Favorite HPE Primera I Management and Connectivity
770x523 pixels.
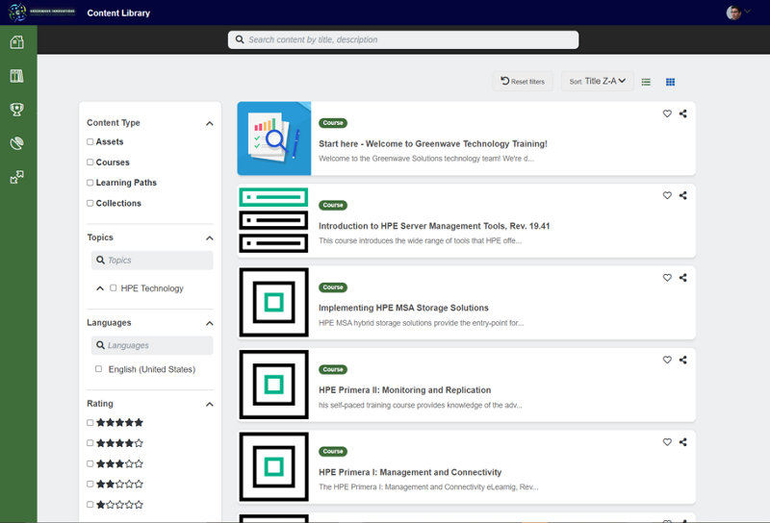pyautogui.click(x=667, y=442)
